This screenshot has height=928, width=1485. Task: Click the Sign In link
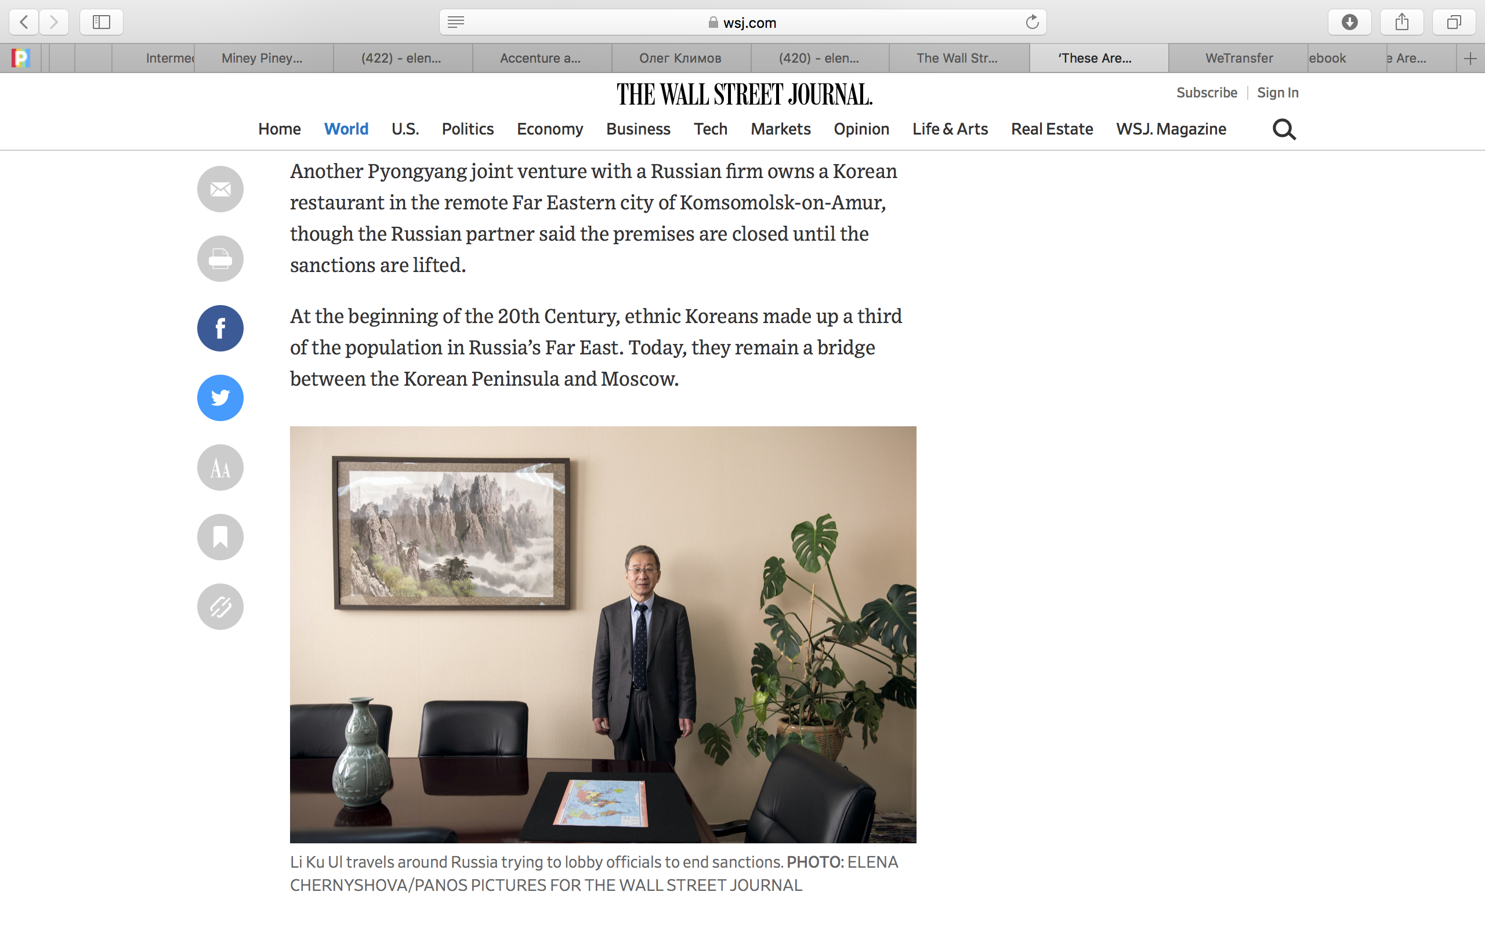1277,93
